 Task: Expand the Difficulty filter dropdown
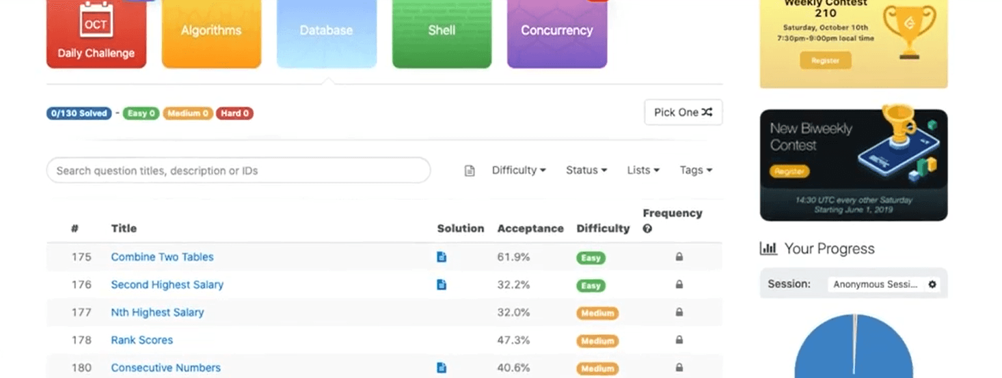click(519, 171)
